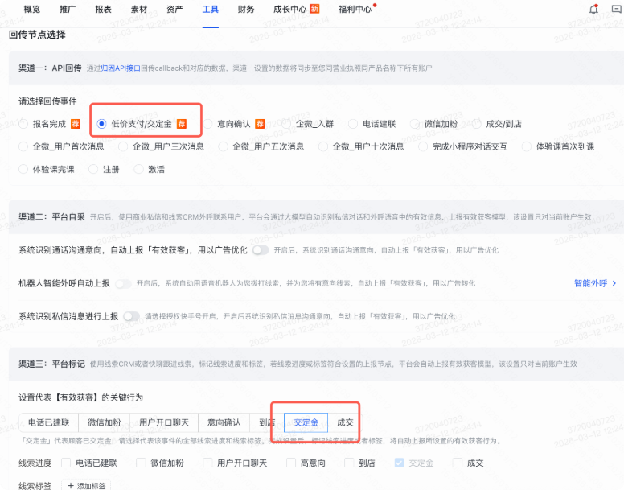The height and width of the screenshot is (490, 624).
Task: Open 成长中心 with the 新 badge
Action: coord(296,9)
